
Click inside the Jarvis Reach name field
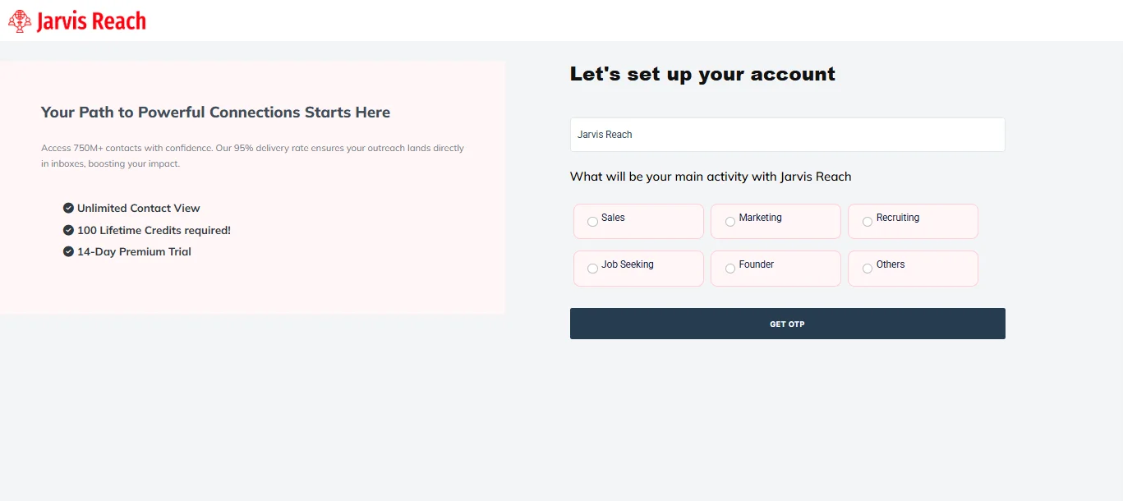[x=787, y=134]
